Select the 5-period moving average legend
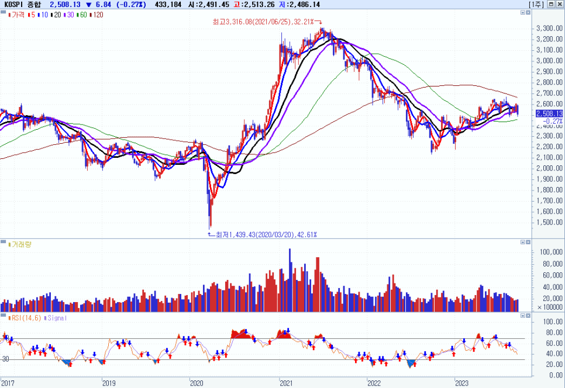This screenshot has width=565, height=388. click(x=32, y=15)
